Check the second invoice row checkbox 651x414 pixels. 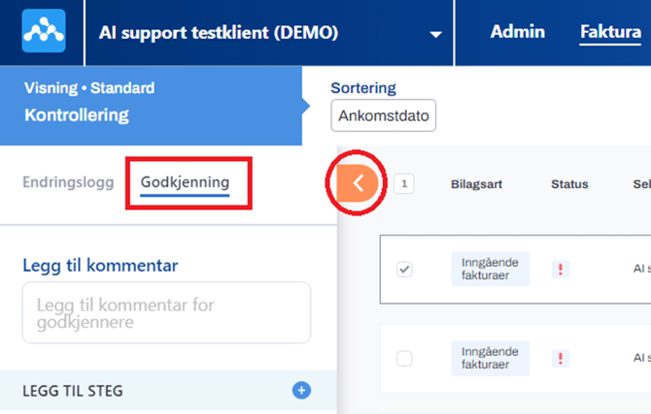(x=404, y=359)
